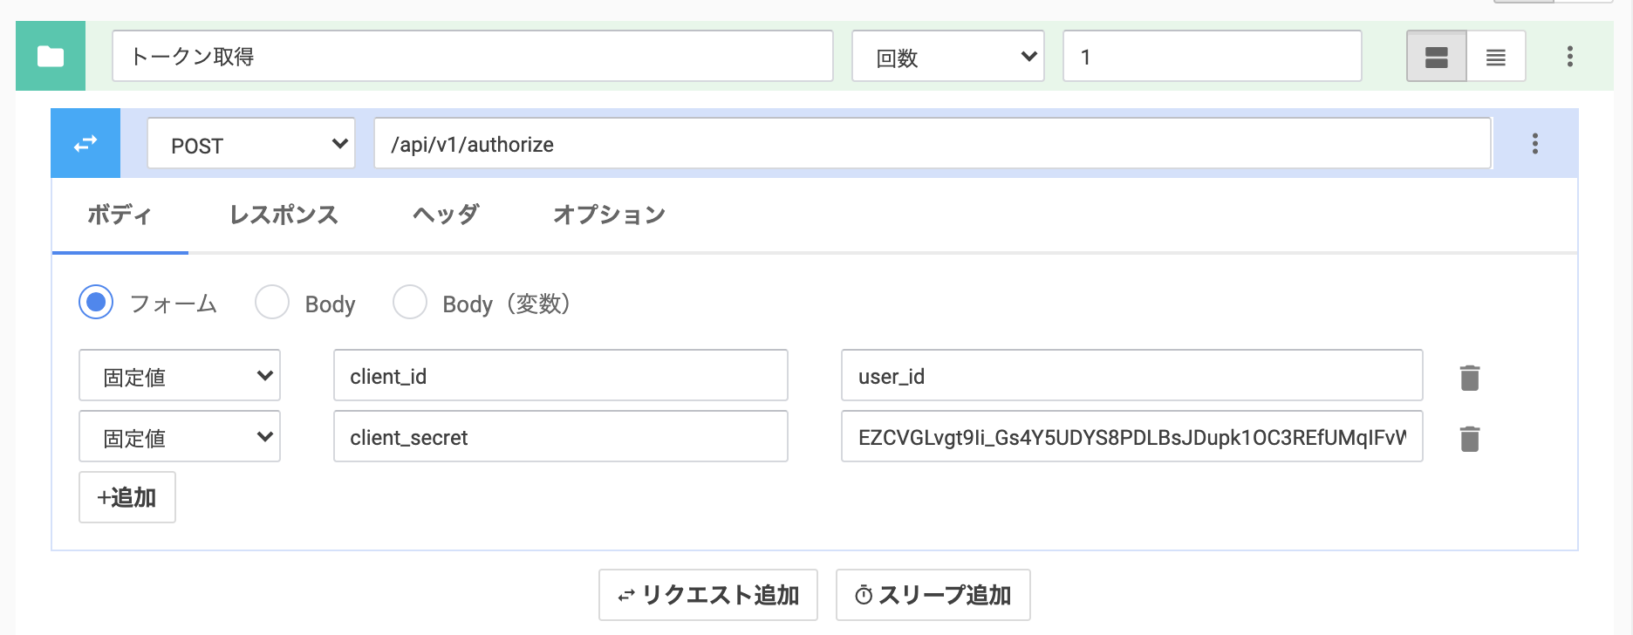This screenshot has height=635, width=1633.
Task: Switch to the オプション tab
Action: click(609, 215)
